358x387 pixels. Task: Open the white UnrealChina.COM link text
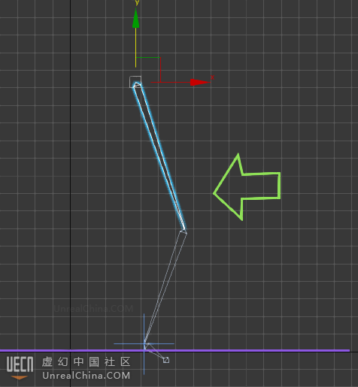coord(86,376)
